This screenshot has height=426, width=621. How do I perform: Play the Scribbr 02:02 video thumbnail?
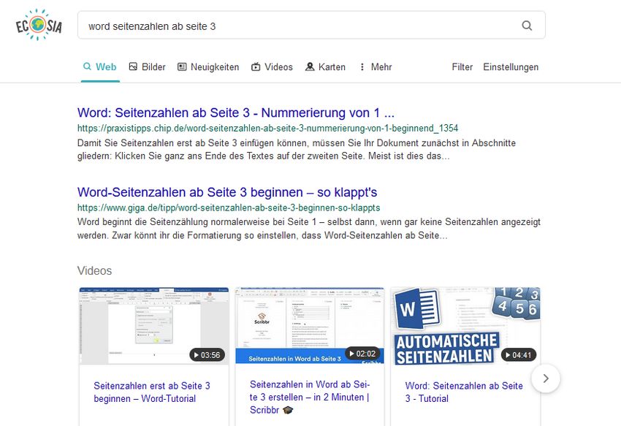pyautogui.click(x=310, y=325)
